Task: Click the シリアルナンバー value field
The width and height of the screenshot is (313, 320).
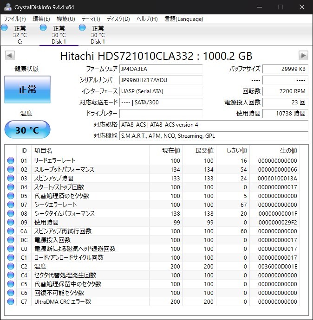Action: click(x=161, y=80)
